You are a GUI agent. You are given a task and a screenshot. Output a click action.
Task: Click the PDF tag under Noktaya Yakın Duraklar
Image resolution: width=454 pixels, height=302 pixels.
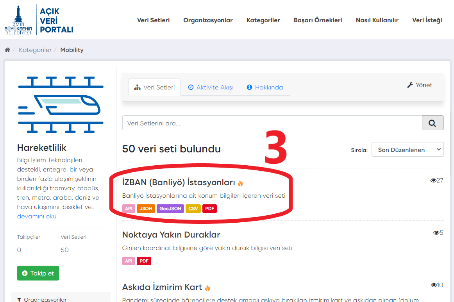(144, 261)
